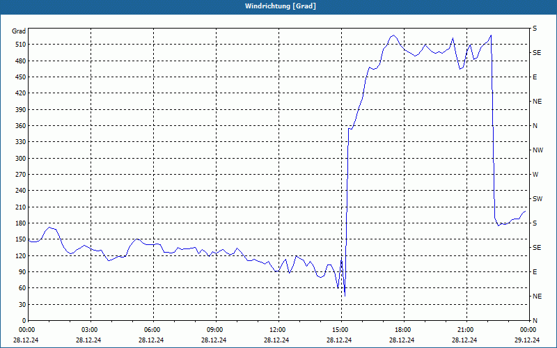Screen dimensions: 557x348
Task: Select the 180 y-axis value
Action: point(20,223)
